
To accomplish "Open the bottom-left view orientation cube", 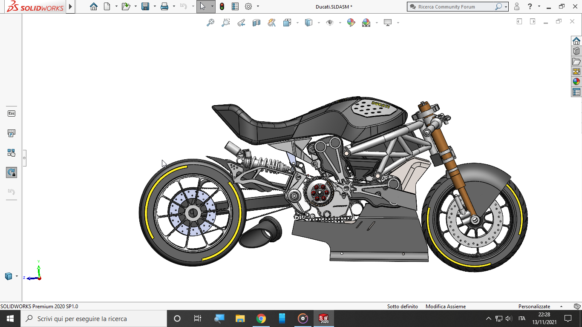I will click(9, 276).
